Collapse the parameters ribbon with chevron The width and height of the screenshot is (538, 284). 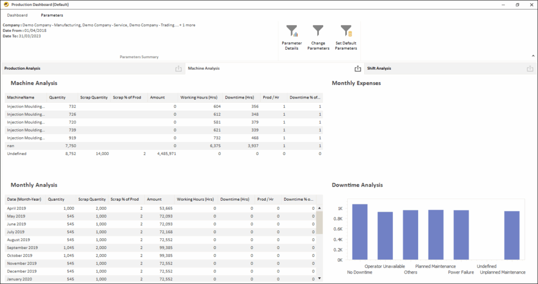click(533, 56)
